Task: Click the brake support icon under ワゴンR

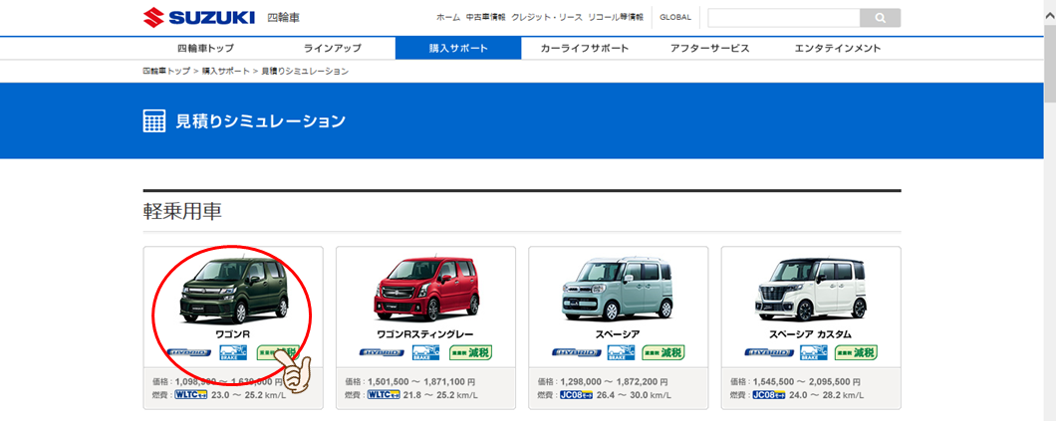Action: (x=234, y=352)
